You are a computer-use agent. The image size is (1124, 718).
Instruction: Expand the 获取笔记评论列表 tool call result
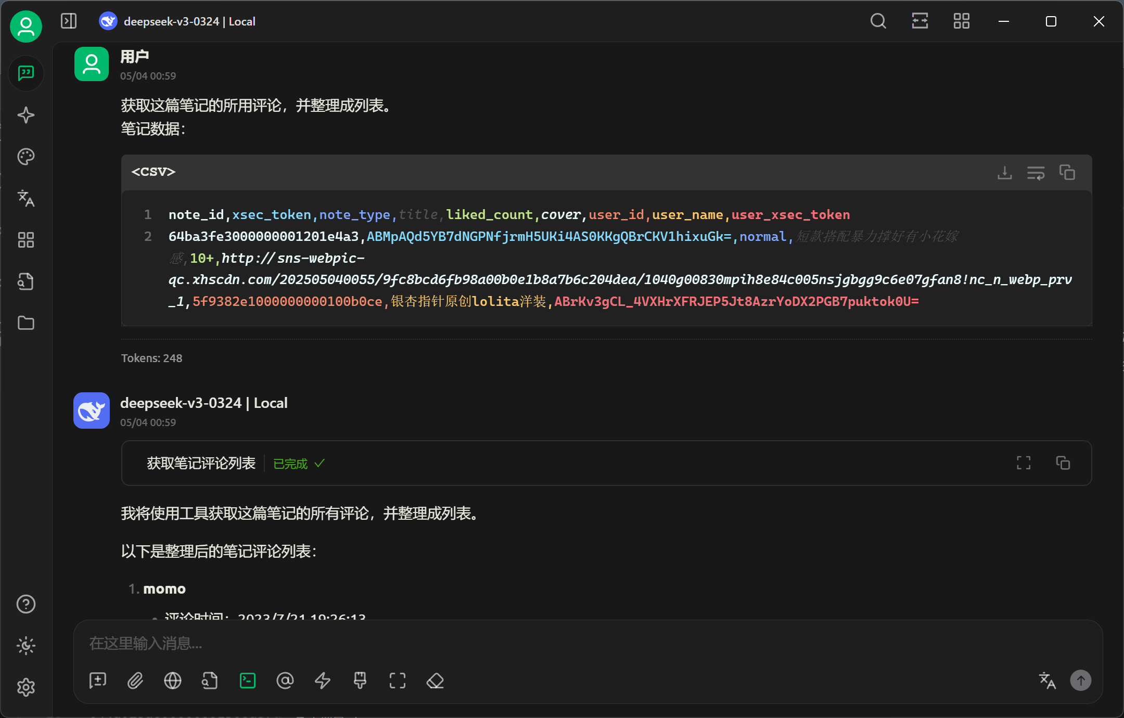point(1024,463)
